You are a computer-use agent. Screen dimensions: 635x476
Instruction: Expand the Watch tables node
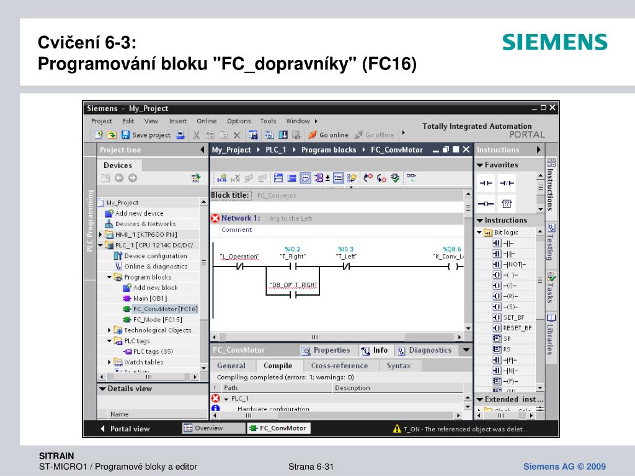pos(109,362)
